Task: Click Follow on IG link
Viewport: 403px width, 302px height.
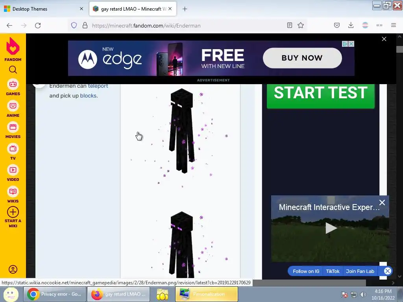Action: tap(306, 271)
